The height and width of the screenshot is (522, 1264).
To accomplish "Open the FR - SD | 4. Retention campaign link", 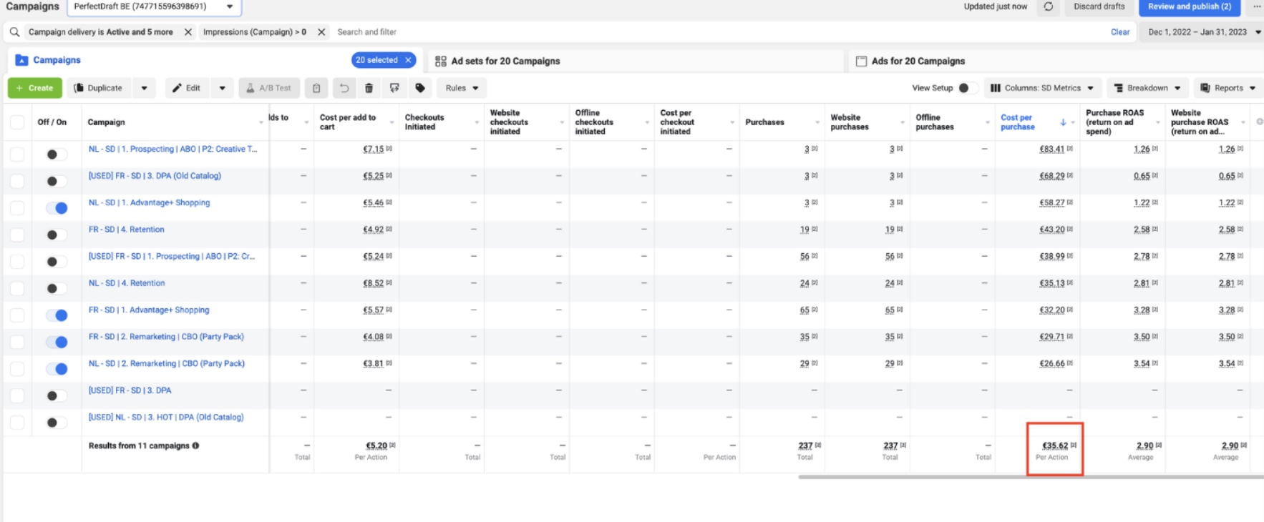I will tap(127, 230).
